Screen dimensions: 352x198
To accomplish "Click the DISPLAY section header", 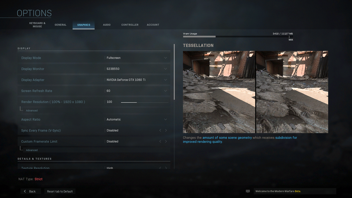I will (x=24, y=48).
